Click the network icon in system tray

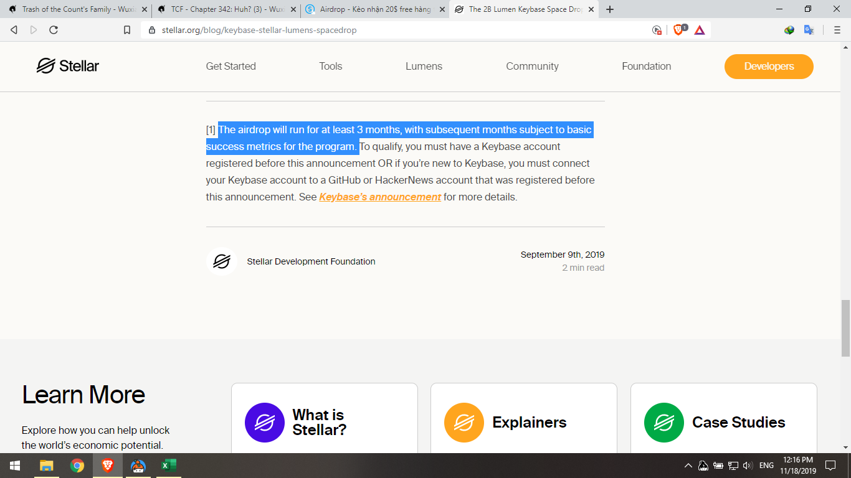(x=733, y=466)
